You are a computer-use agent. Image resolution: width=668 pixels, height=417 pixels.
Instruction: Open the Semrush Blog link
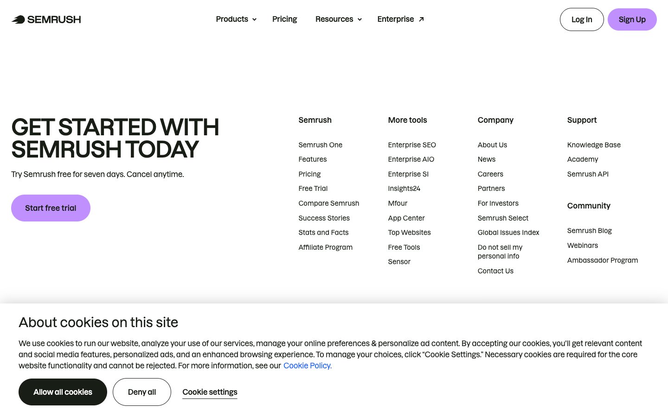tap(589, 231)
